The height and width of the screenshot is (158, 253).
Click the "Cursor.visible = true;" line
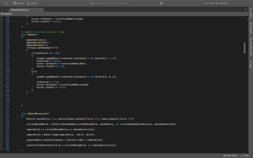[x=51, y=66]
